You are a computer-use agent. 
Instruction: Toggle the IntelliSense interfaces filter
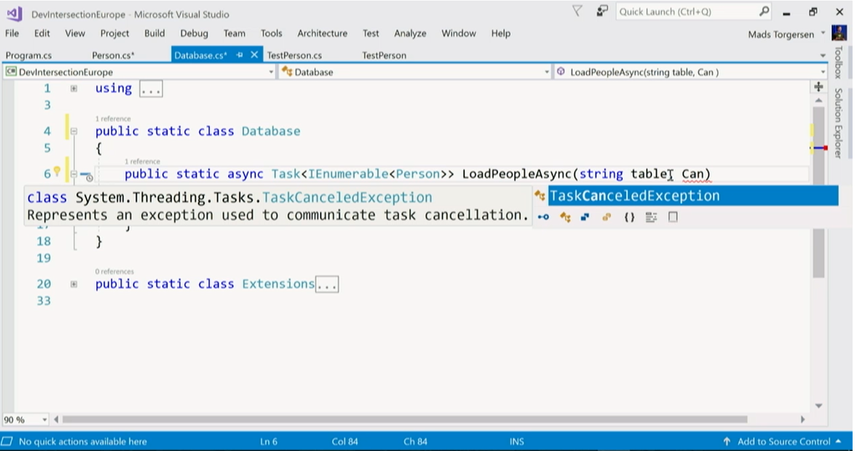[x=543, y=217]
